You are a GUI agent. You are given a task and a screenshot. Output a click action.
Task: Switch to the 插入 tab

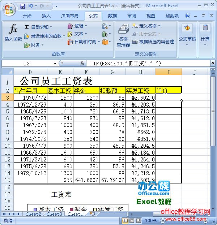click(46, 16)
